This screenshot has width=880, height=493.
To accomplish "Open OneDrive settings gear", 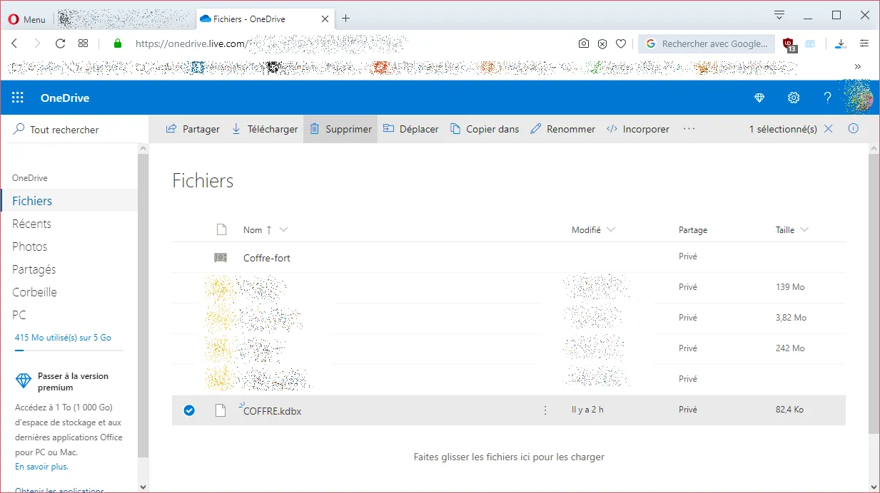I will tap(794, 98).
